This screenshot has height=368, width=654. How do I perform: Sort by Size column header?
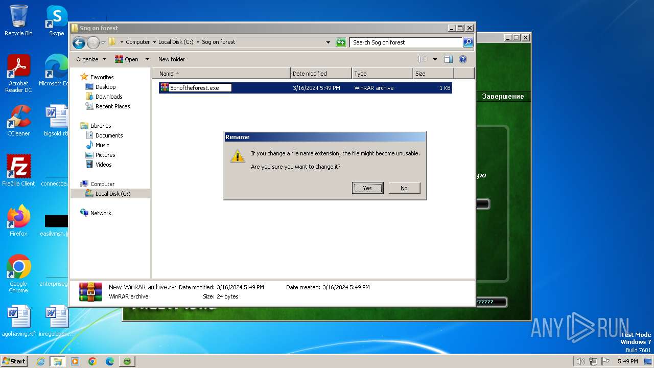pos(433,74)
